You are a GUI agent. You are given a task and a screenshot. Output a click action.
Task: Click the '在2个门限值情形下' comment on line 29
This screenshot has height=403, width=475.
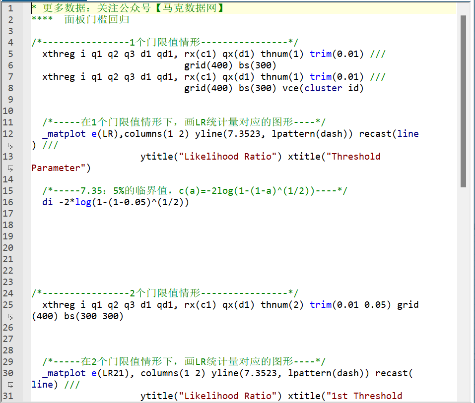(x=184, y=361)
